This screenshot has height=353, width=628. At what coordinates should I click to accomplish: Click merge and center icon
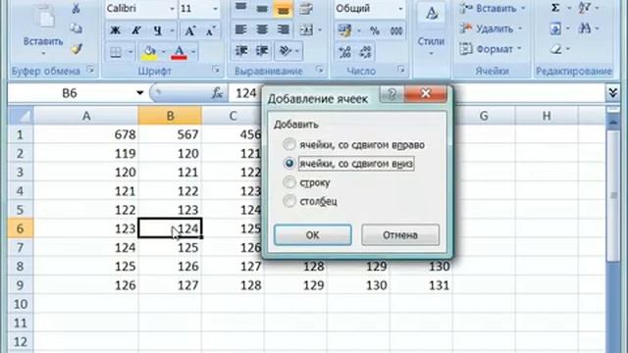point(306,29)
